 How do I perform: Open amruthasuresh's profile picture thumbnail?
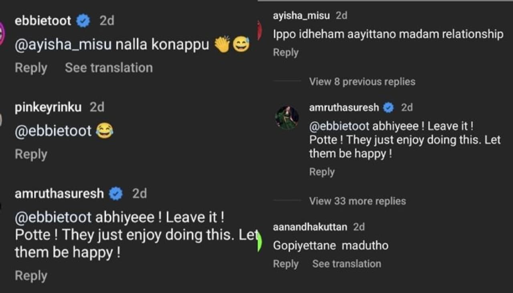[287, 117]
